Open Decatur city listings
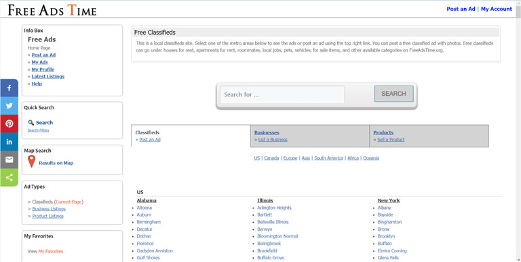 [x=144, y=229]
